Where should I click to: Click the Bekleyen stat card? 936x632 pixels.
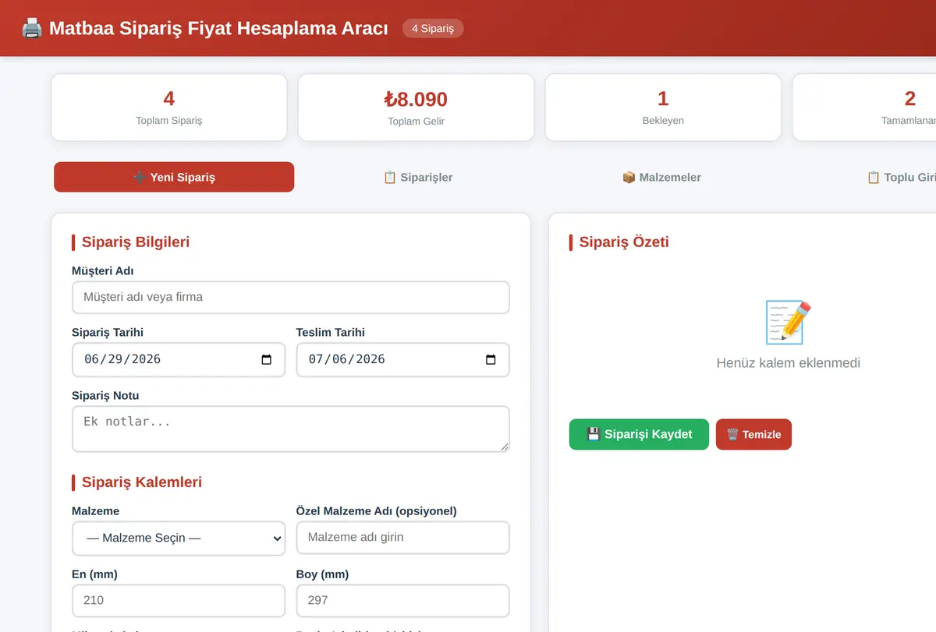(x=663, y=108)
